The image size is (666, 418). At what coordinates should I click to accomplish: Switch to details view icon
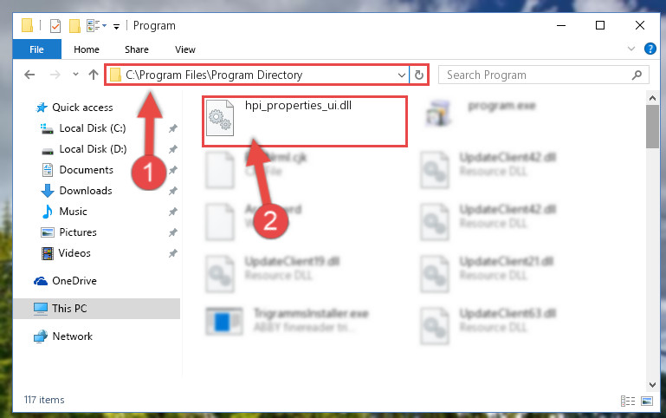(627, 401)
